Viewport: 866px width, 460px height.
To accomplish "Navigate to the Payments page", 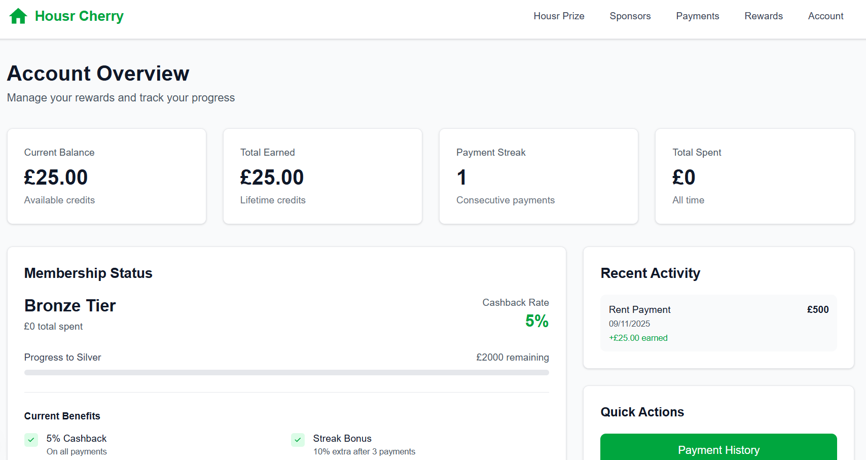I will point(697,16).
